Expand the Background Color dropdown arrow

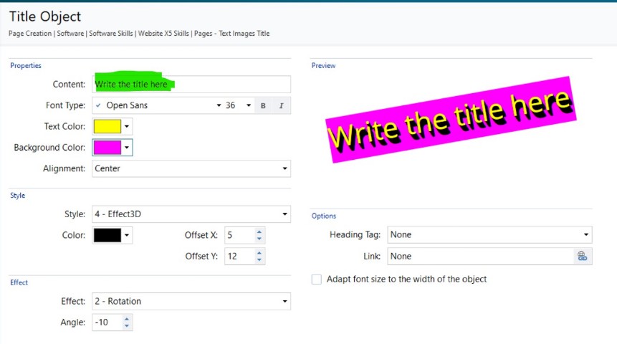pos(127,148)
